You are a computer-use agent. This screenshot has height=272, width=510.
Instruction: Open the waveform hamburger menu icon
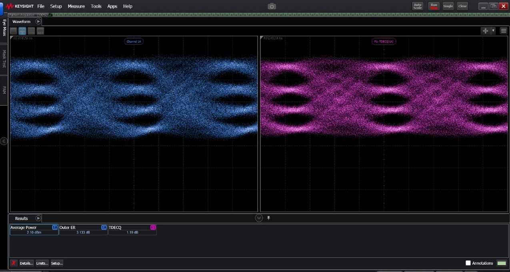504,31
